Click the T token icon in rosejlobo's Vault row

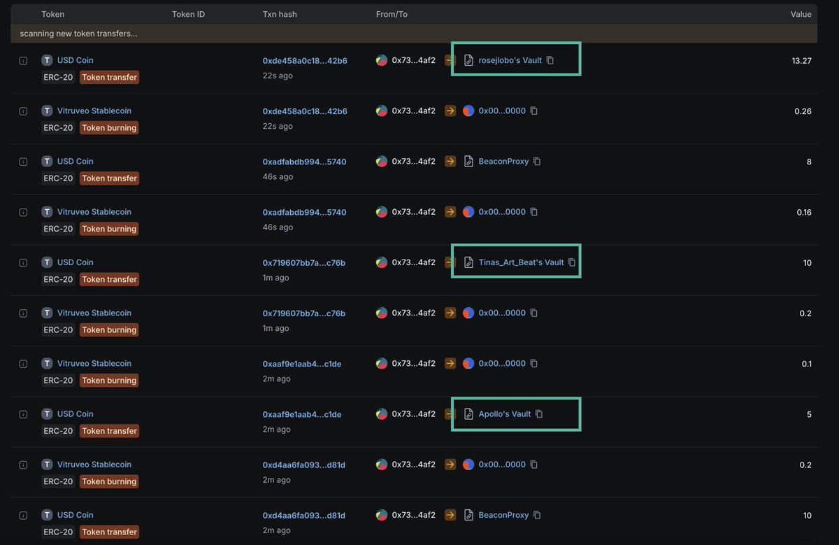tap(47, 60)
